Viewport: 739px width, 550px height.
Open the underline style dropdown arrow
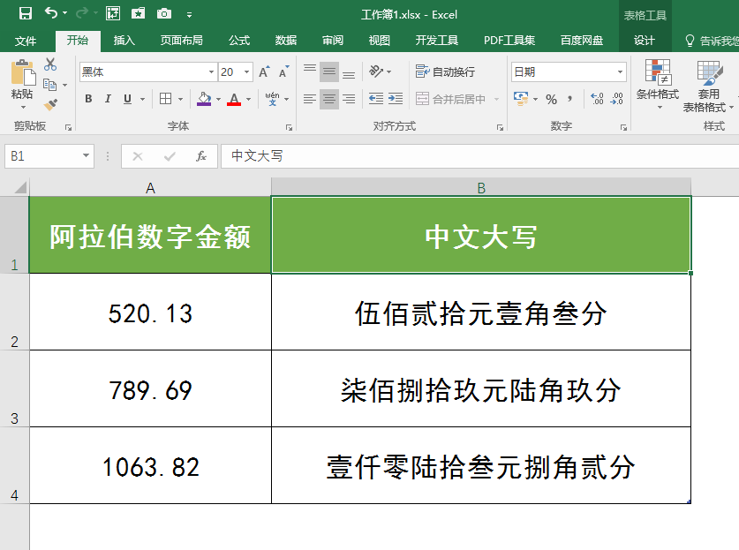(142, 100)
